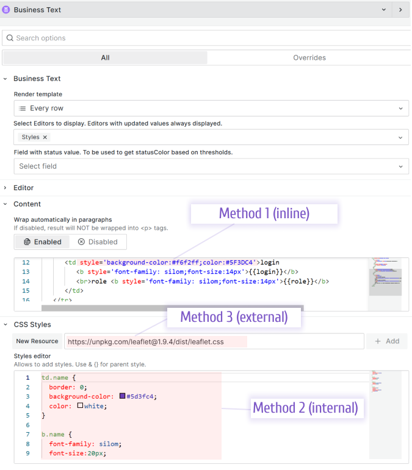Click the search magnifier icon
The width and height of the screenshot is (412, 470).
click(x=10, y=38)
